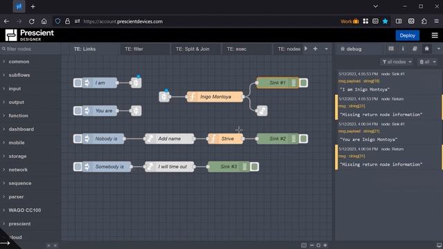Image resolution: width=443 pixels, height=249 pixels.
Task: Click 'I am Inigo Montoya' debug message
Action: (365, 89)
